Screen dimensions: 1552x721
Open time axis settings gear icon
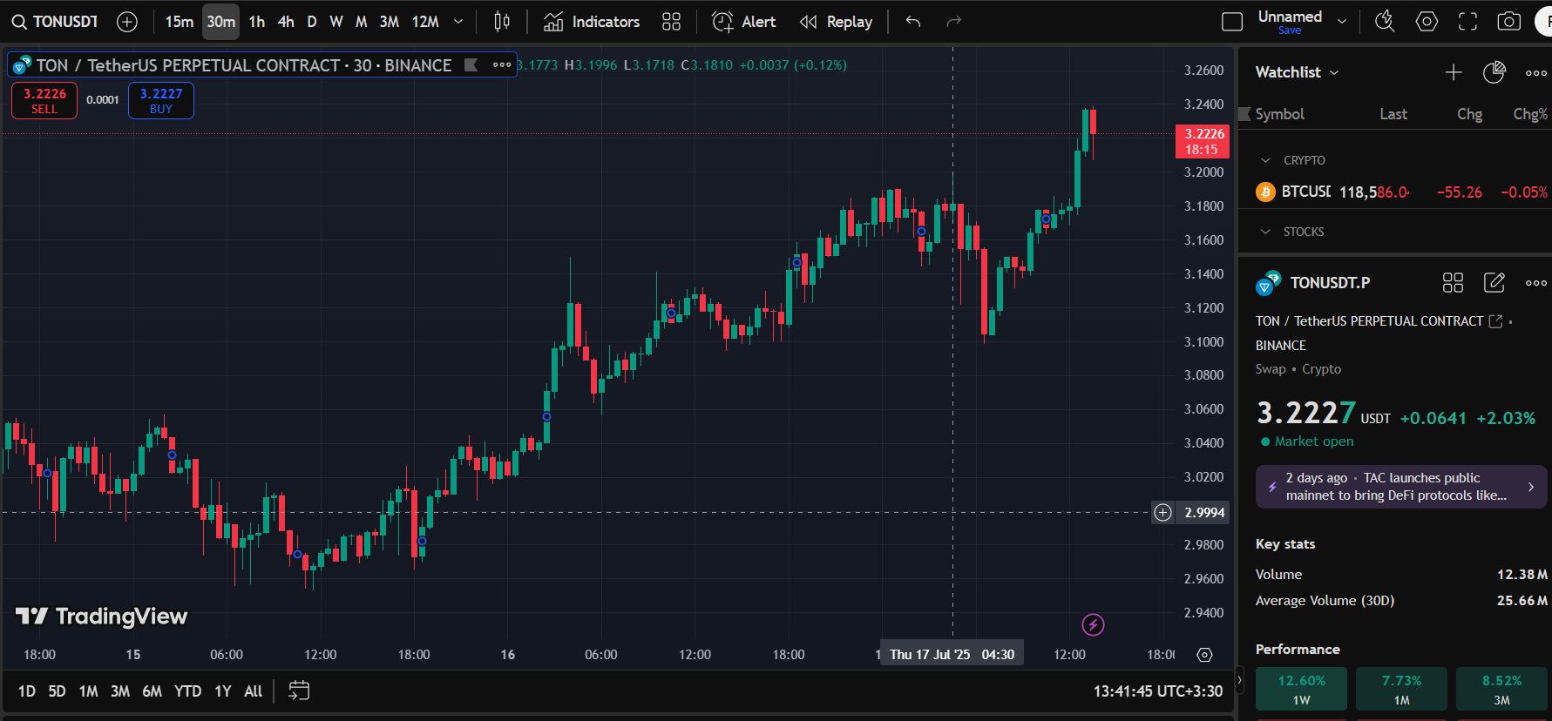[x=1204, y=655]
